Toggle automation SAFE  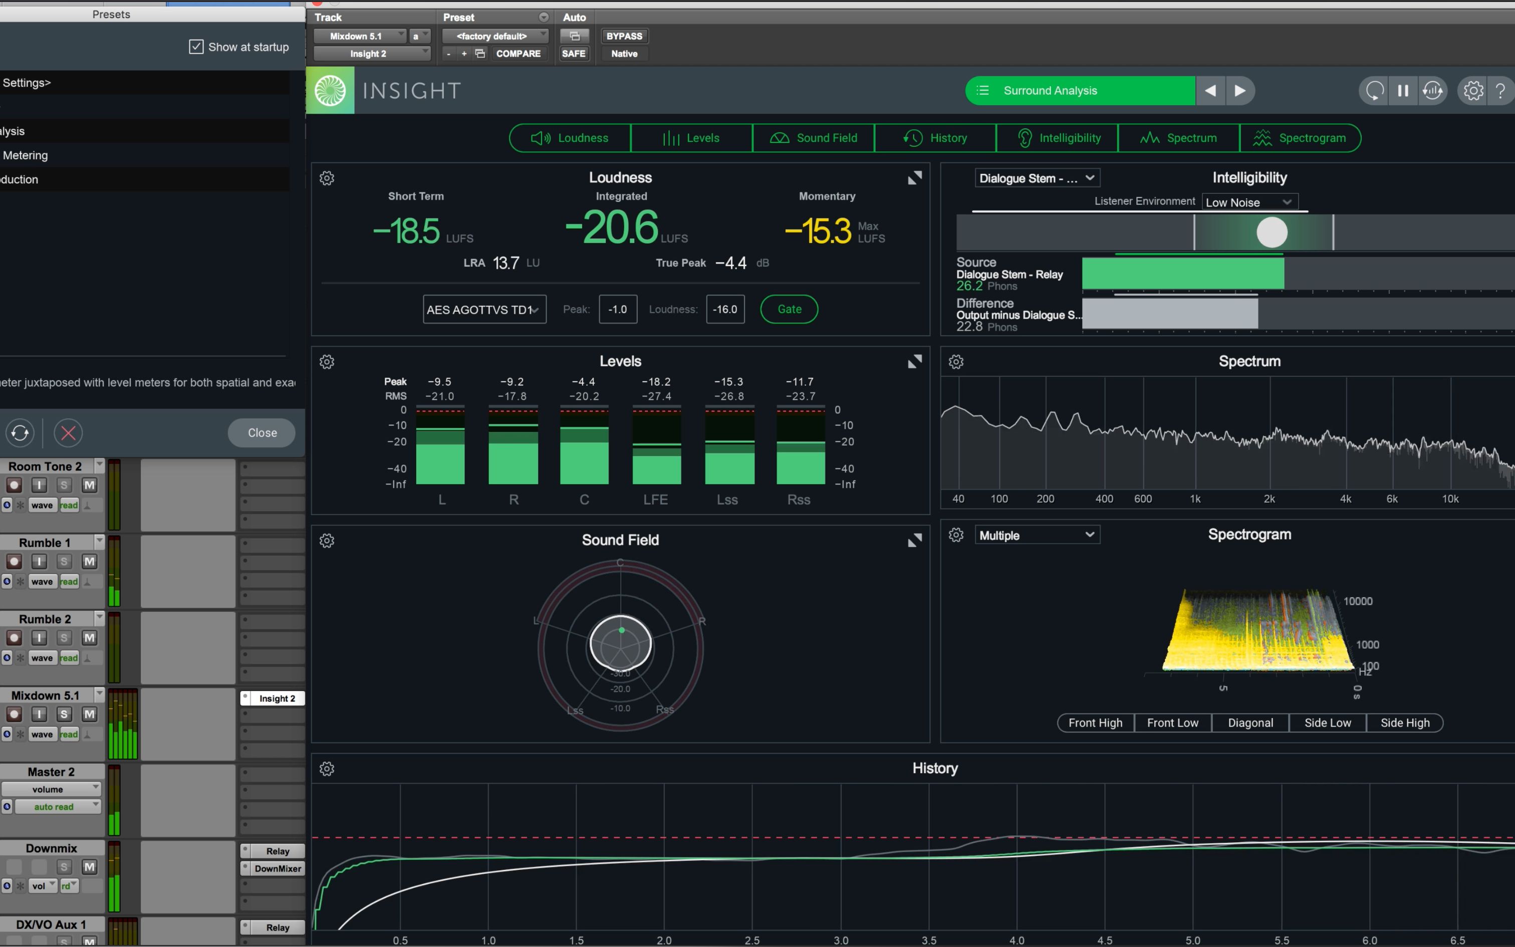pyautogui.click(x=574, y=54)
